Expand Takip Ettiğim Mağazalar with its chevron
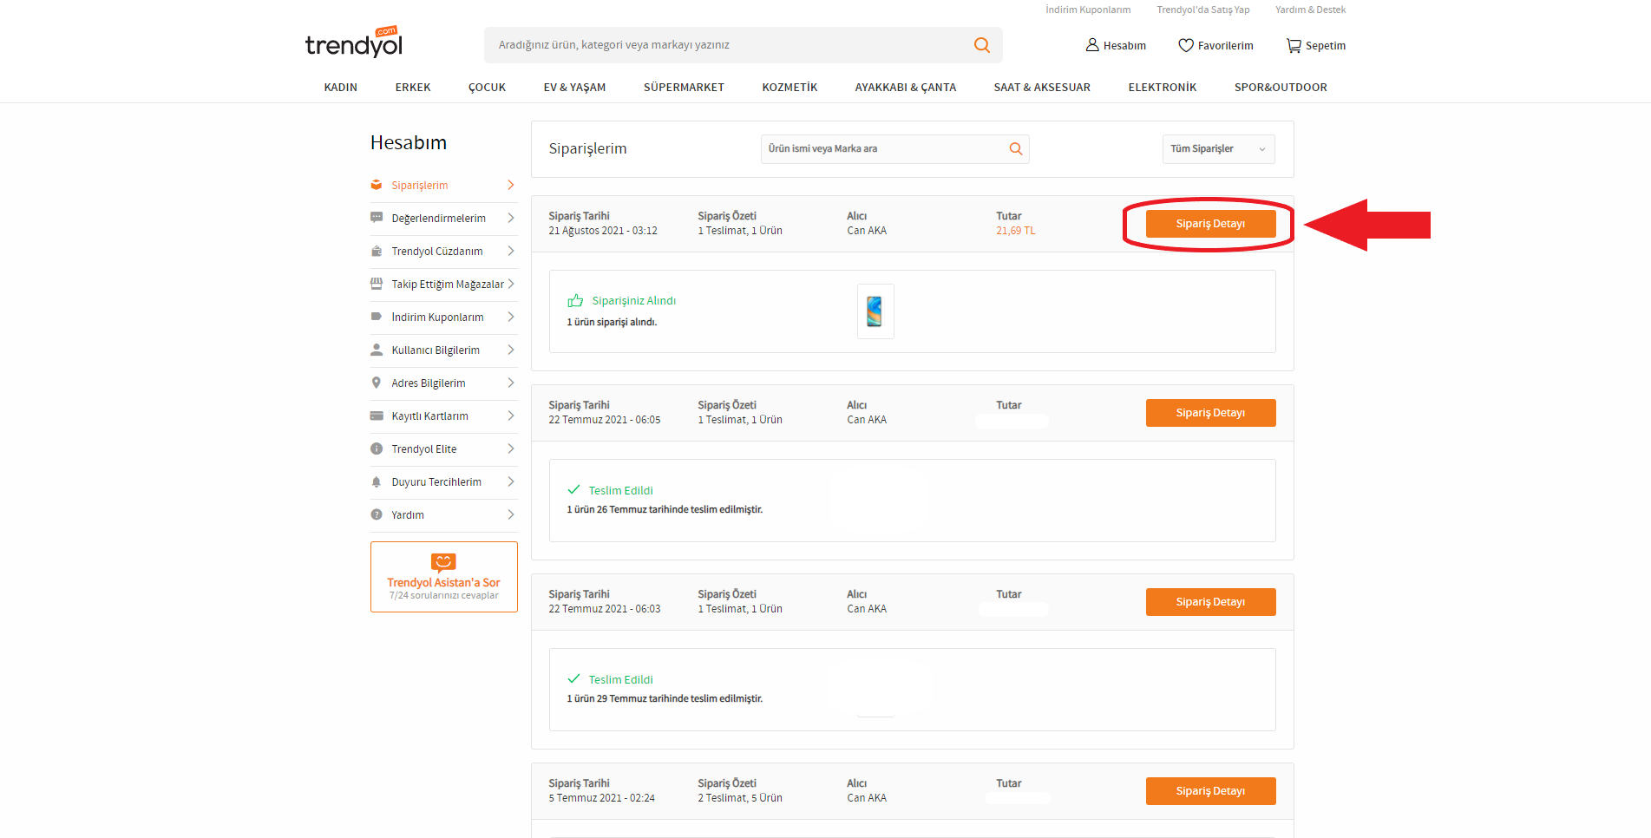1651x838 pixels. 511,284
